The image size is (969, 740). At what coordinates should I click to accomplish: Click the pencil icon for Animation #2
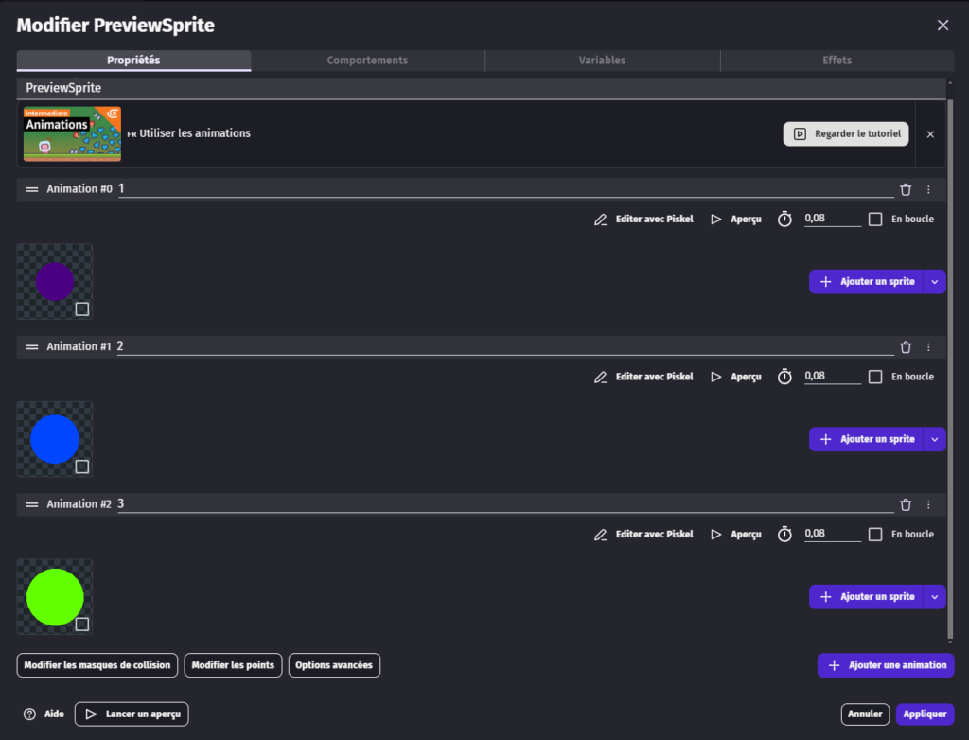click(x=600, y=535)
